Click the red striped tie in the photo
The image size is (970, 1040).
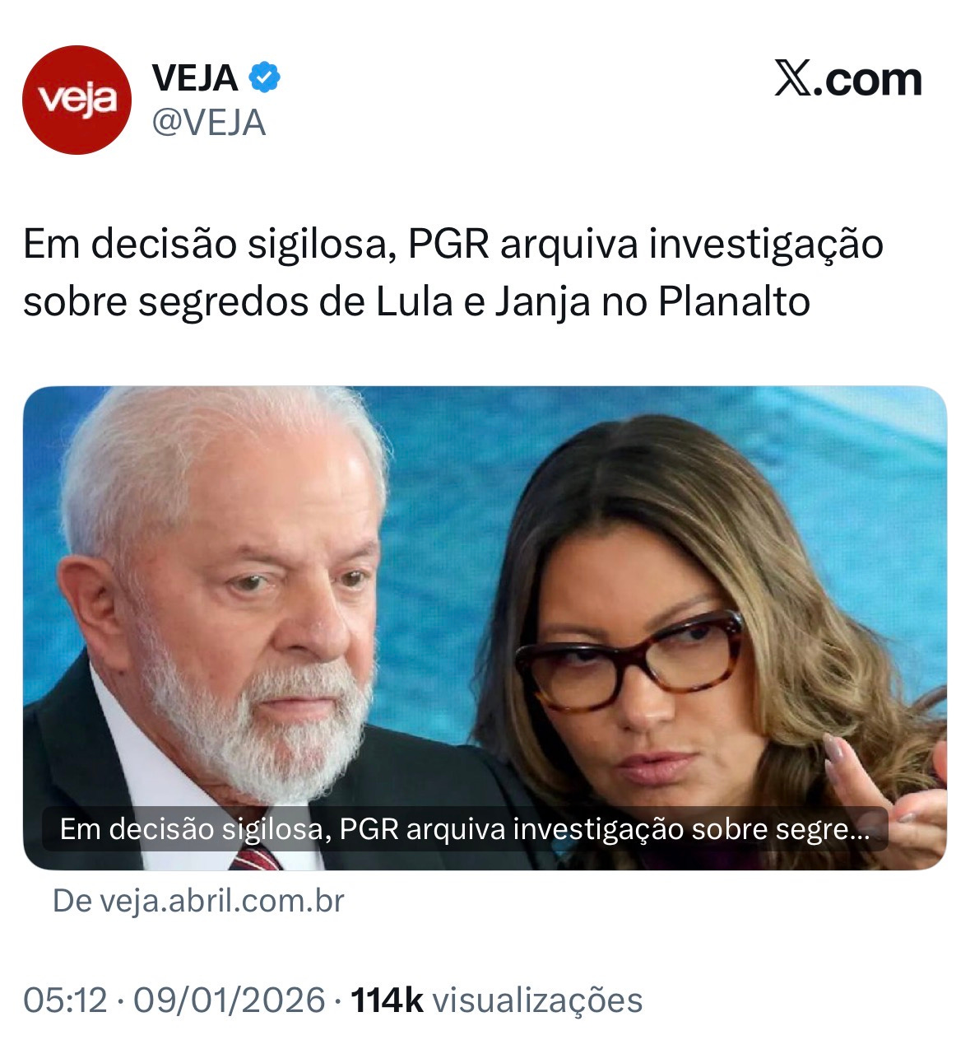[257, 859]
